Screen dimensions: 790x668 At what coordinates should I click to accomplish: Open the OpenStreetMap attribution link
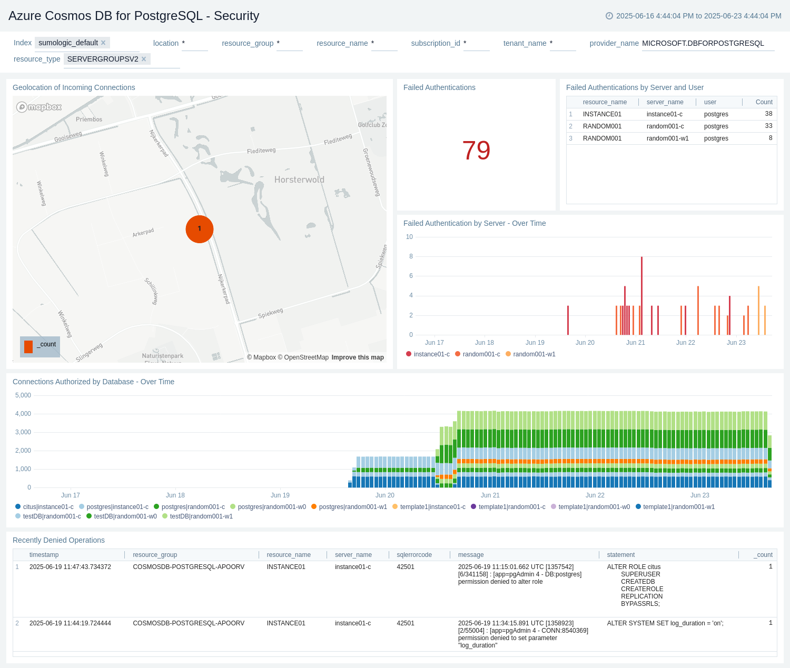coord(303,357)
